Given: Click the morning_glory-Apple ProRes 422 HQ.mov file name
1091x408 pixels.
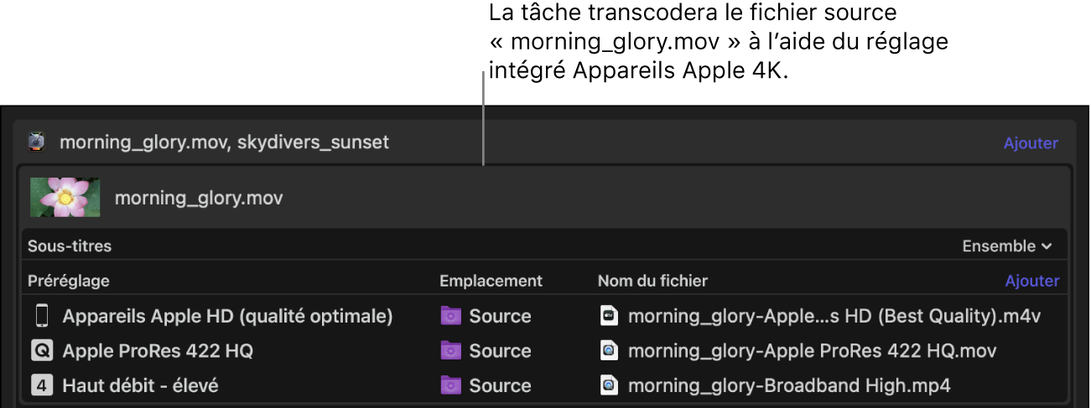Looking at the screenshot, I should click(812, 351).
